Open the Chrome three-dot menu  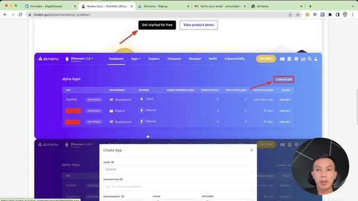(x=353, y=15)
